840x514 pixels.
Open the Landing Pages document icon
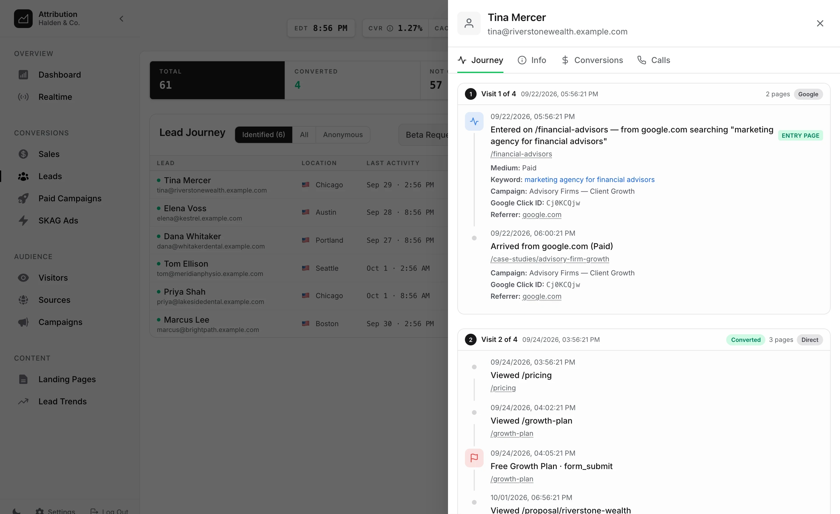coord(23,379)
